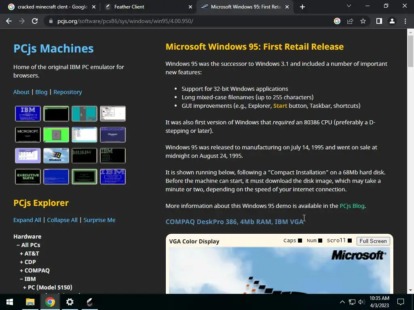
Task: Toggle the Chrome side panel
Action: pos(379,21)
